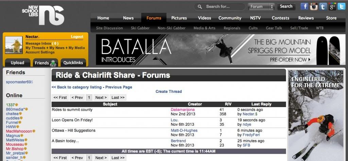Image resolution: width=348 pixels, height=161 pixels.
Task: Open the Forum search scope dropdown
Action: point(261,7)
